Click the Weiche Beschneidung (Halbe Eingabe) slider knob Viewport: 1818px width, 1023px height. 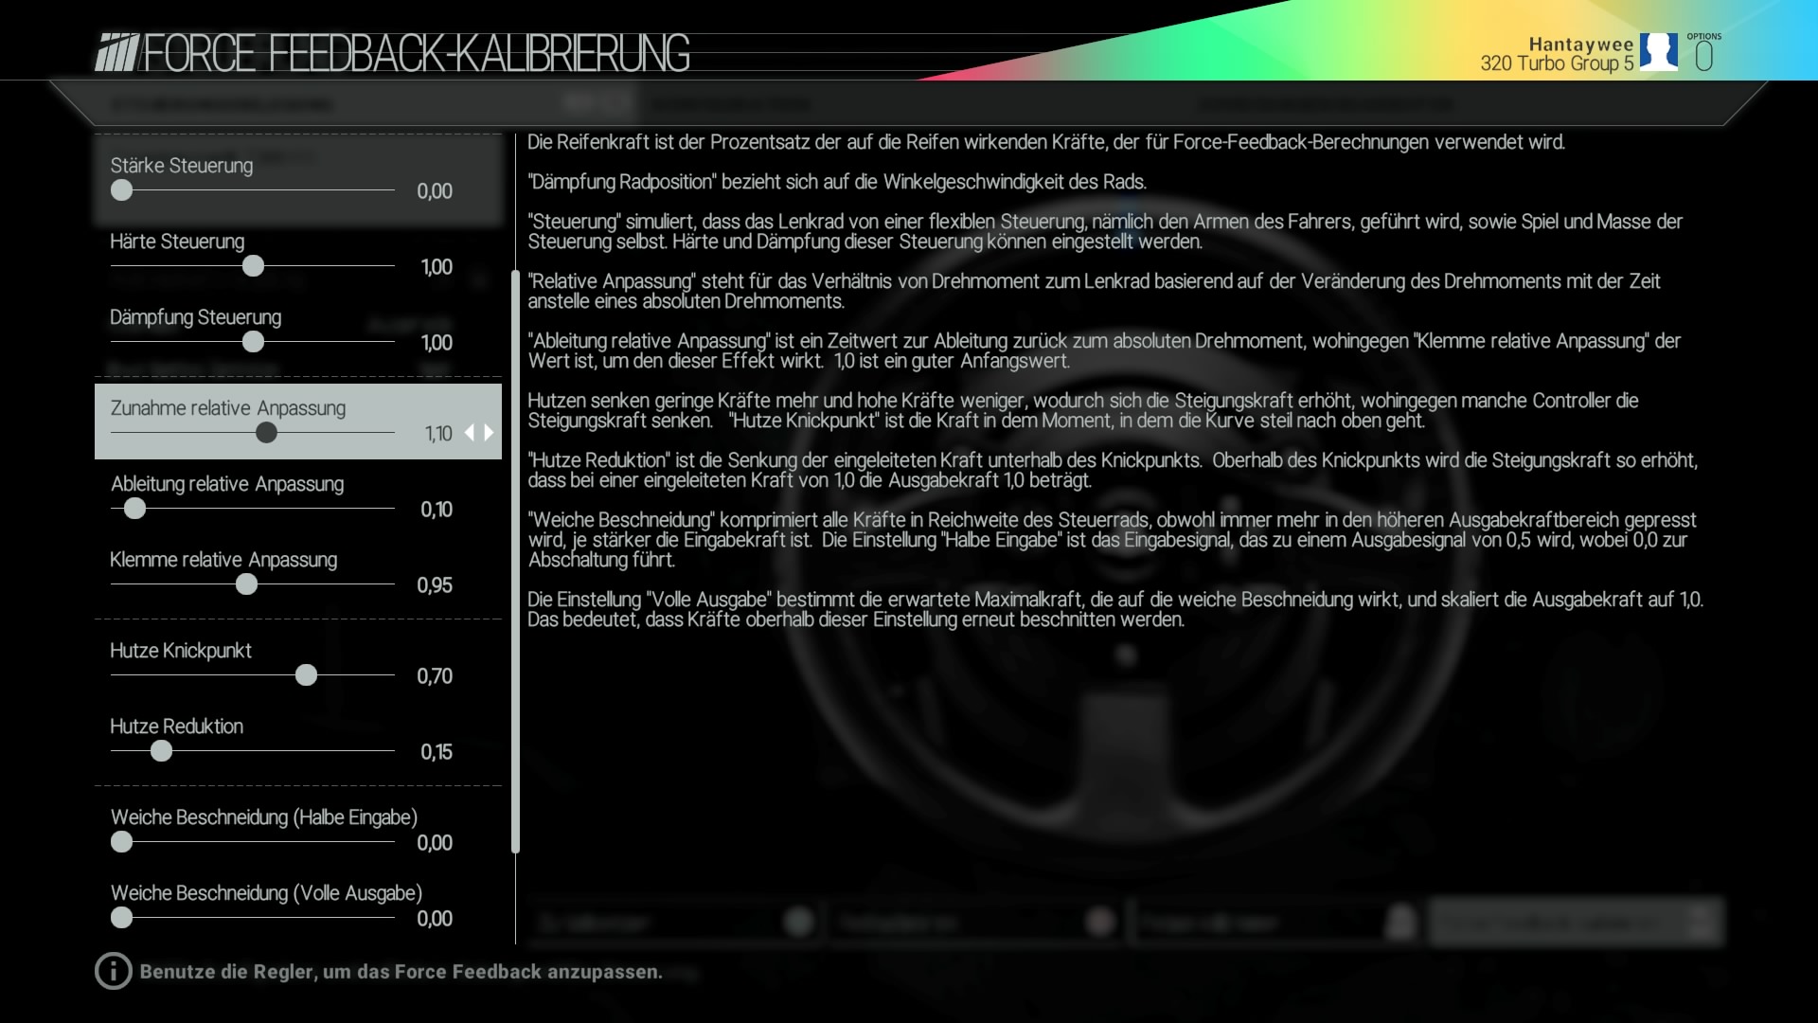tap(121, 842)
